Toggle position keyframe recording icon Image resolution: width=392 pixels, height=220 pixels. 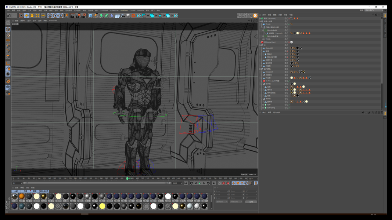(x=234, y=183)
